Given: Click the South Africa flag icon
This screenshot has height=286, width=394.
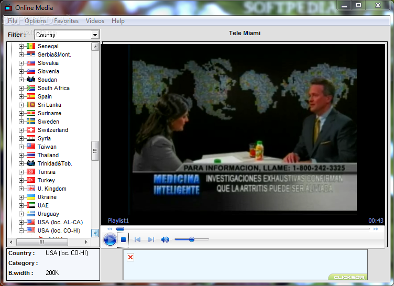Looking at the screenshot, I should (31, 88).
